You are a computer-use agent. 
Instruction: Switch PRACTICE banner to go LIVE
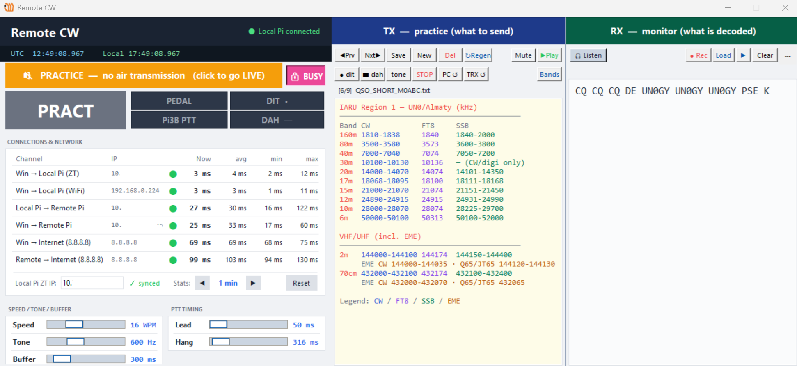pyautogui.click(x=144, y=75)
